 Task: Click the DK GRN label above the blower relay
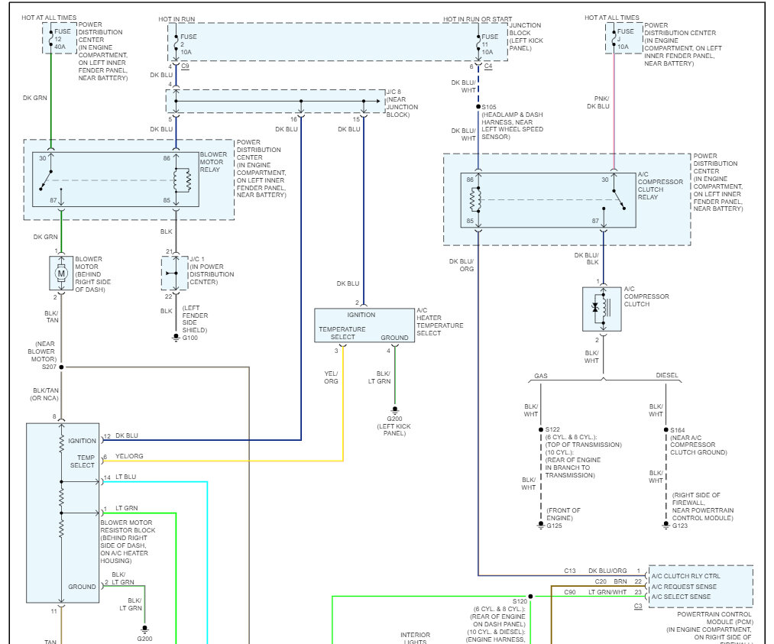click(x=35, y=98)
